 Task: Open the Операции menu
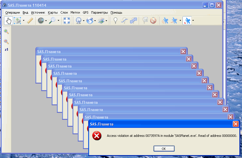coord(12,12)
